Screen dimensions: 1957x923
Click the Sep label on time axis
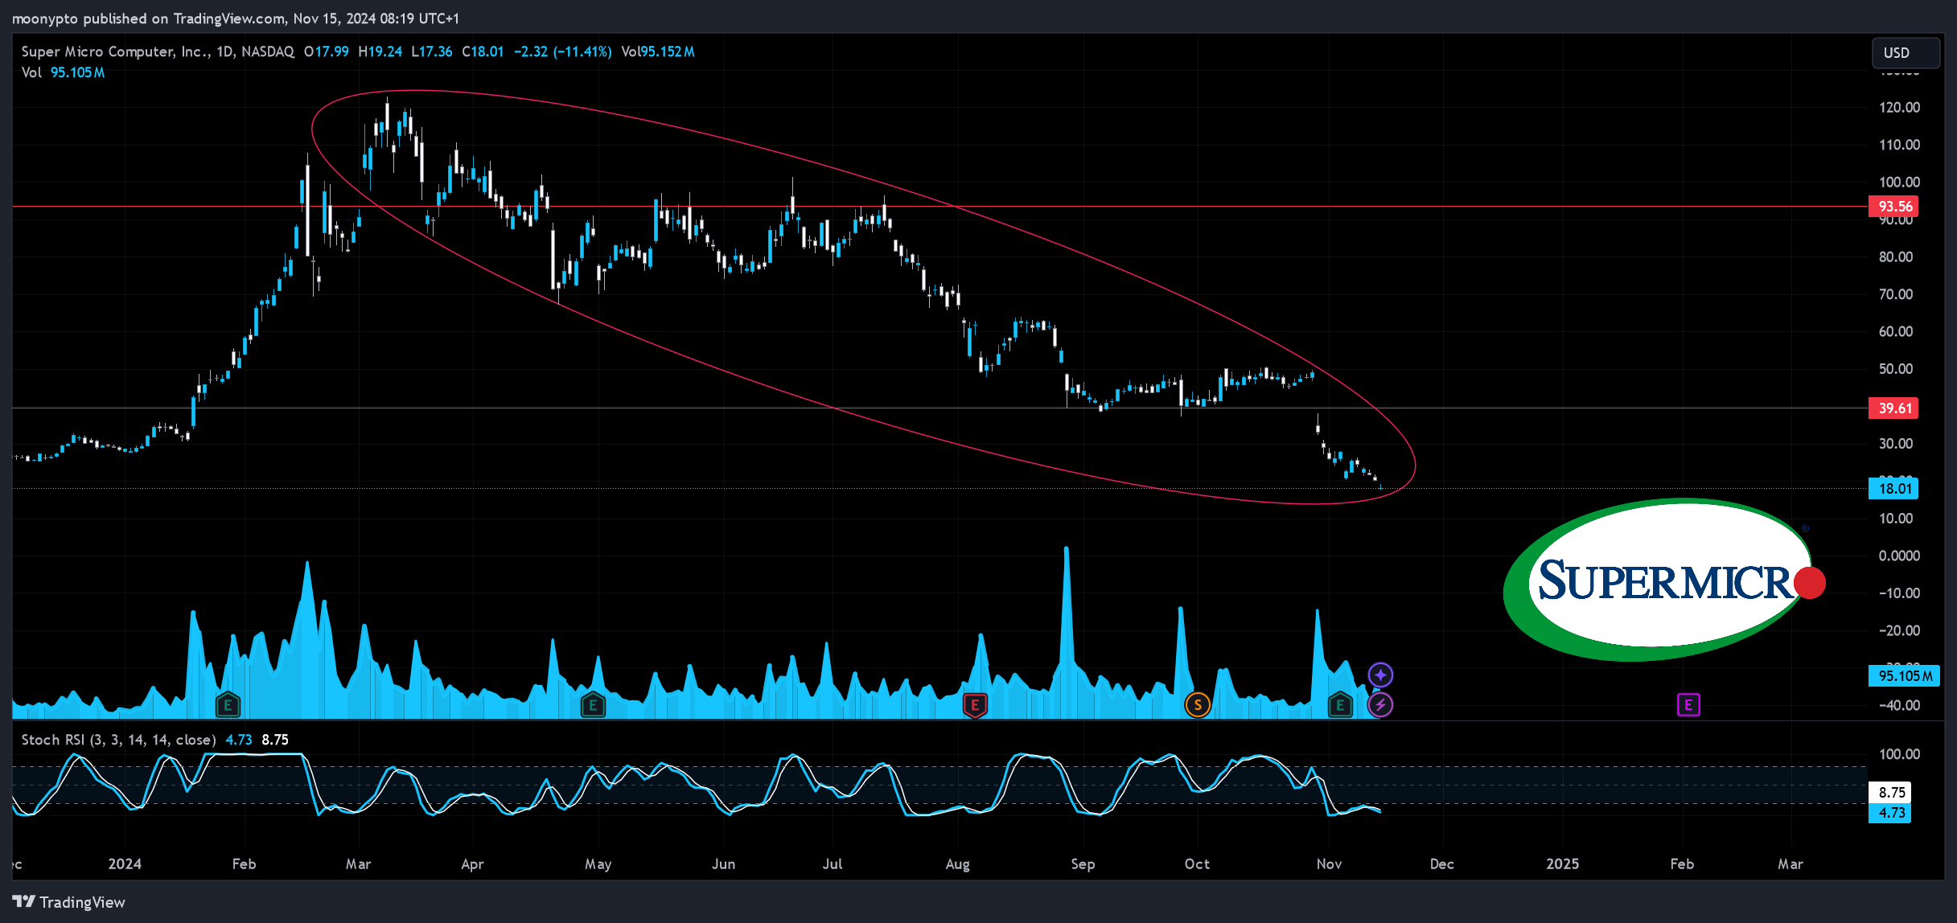click(1083, 864)
